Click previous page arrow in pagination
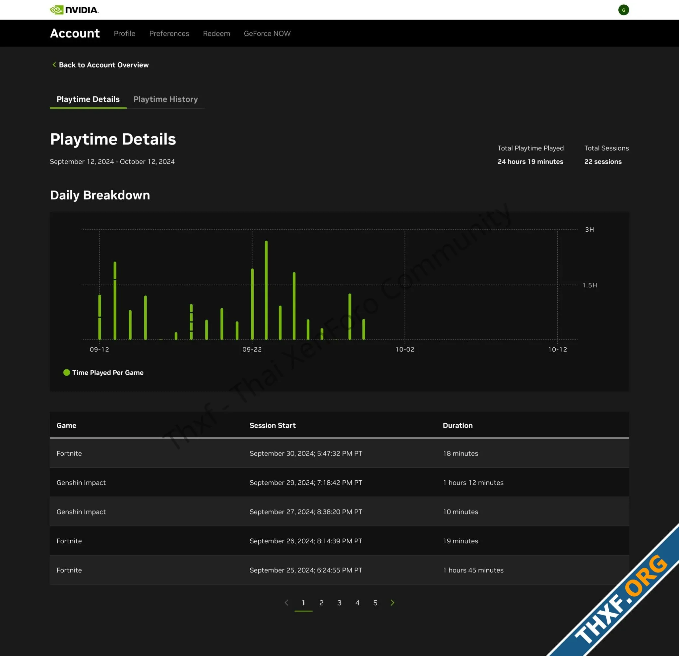This screenshot has height=656, width=679. (286, 602)
